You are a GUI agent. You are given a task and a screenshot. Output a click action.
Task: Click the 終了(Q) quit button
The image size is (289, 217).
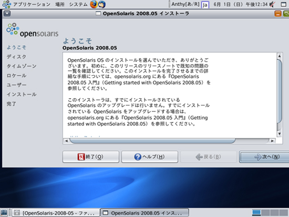[91, 157]
